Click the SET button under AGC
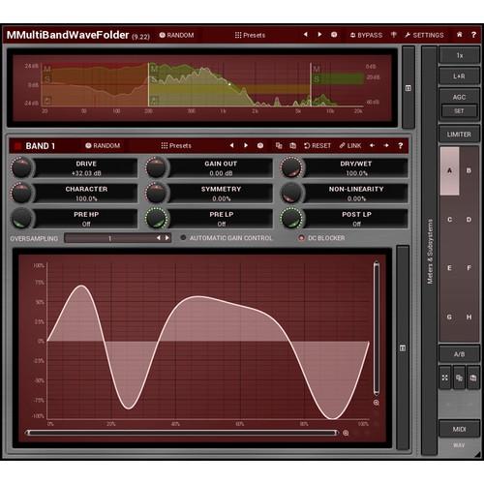The image size is (484, 484). pyautogui.click(x=459, y=111)
